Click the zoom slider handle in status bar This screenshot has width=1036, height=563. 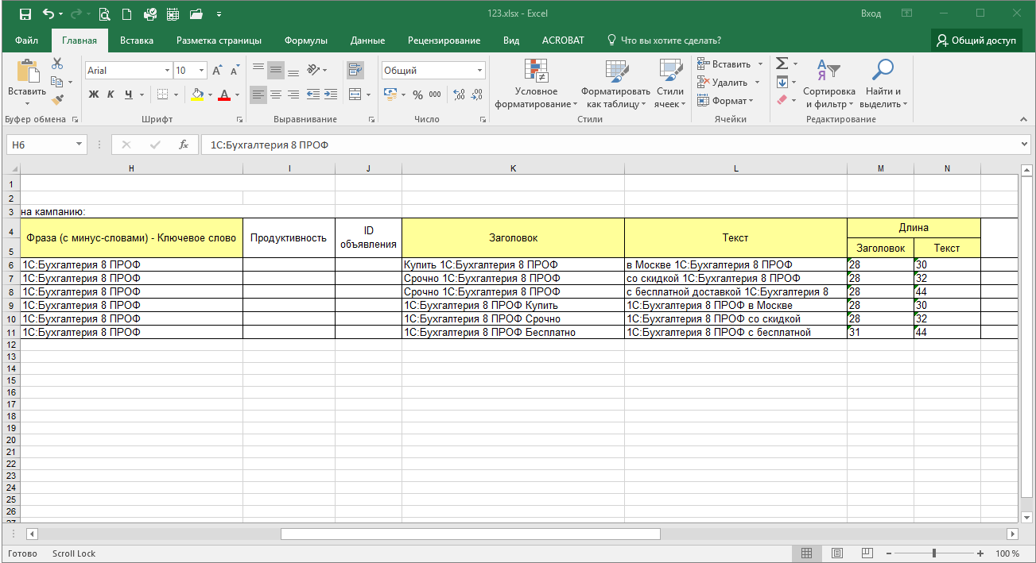tap(933, 553)
